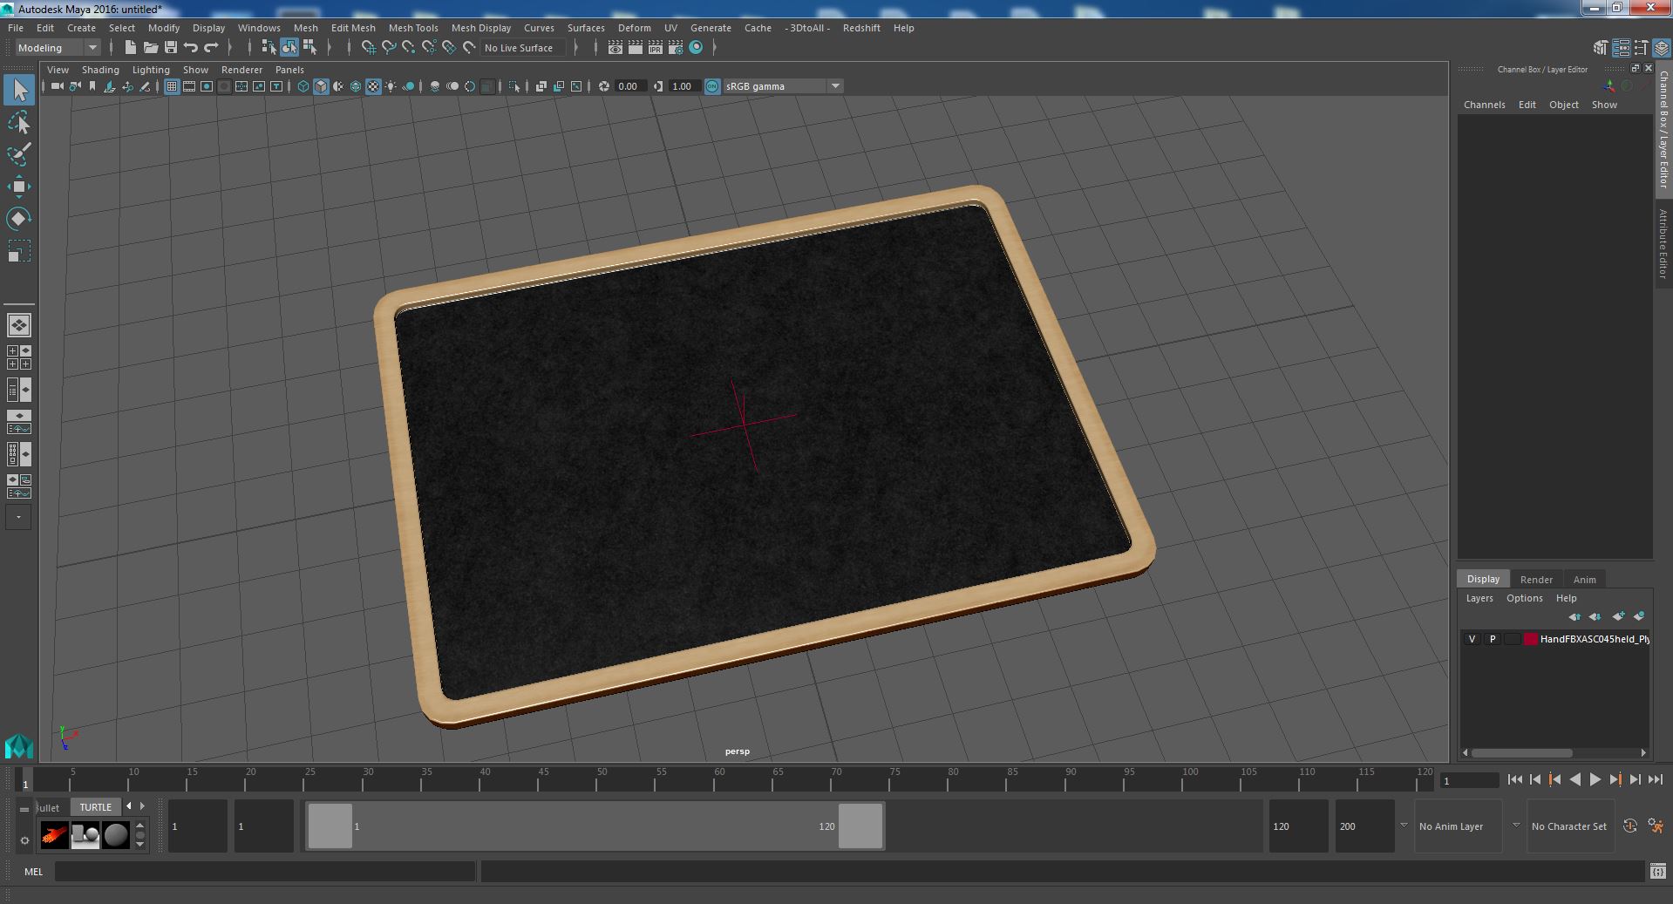Create a new empty layer

1618,616
